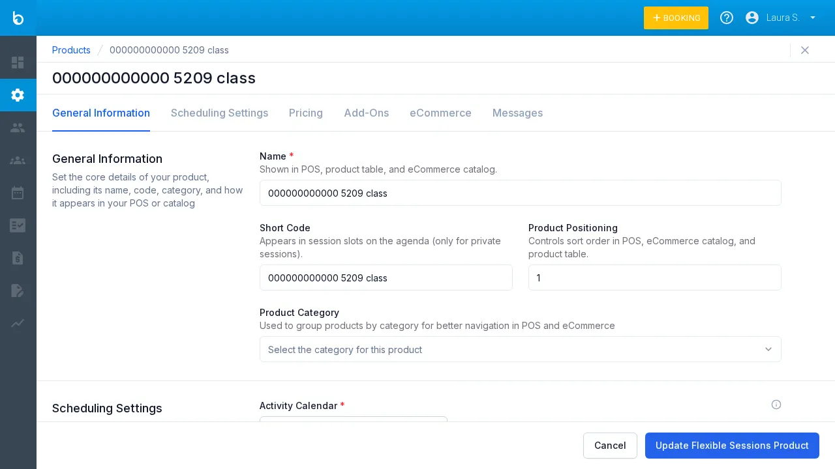Open the Scheduling Settings tab
Image resolution: width=835 pixels, height=469 pixels.
(219, 113)
